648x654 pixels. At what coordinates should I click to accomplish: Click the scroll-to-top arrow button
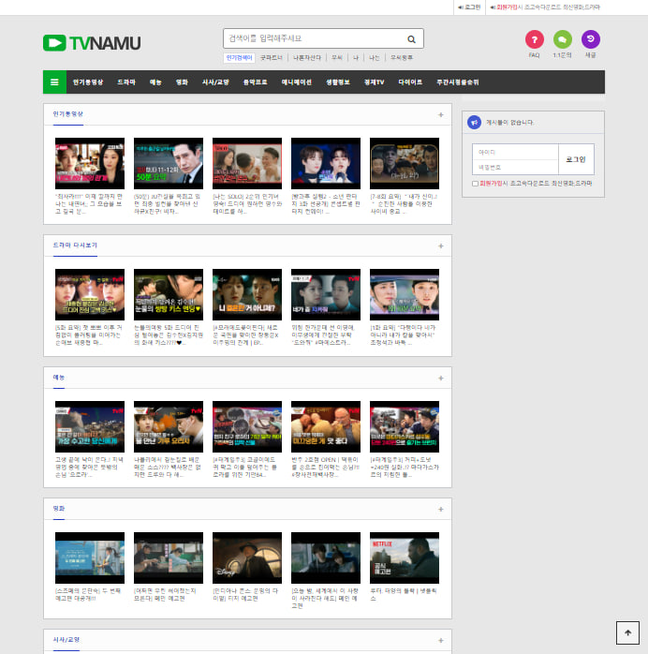(x=627, y=632)
